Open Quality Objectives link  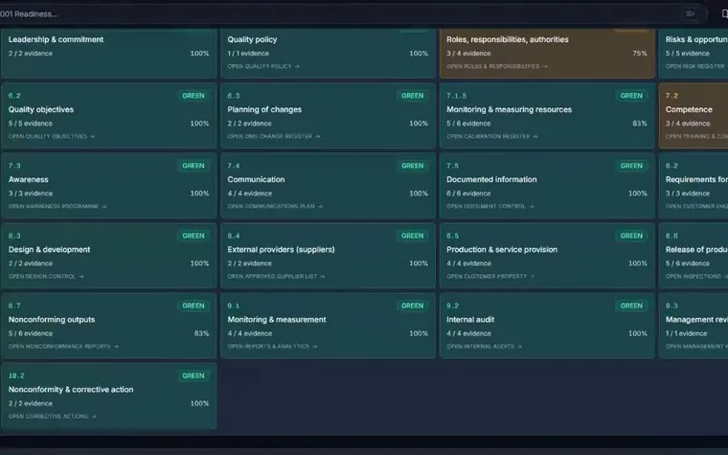coord(52,136)
